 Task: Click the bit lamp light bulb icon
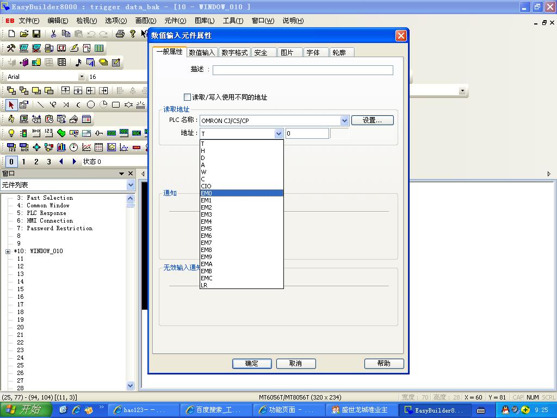(x=11, y=133)
